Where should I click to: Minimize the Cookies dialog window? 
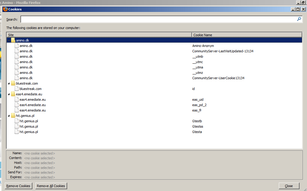coord(293,9)
